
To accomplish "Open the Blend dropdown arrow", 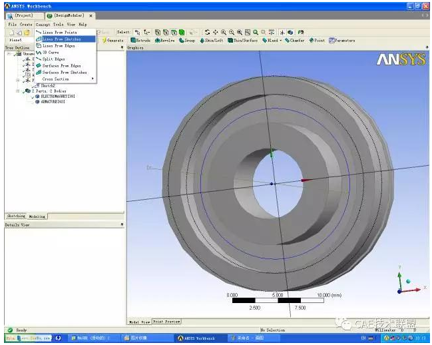I will click(281, 41).
